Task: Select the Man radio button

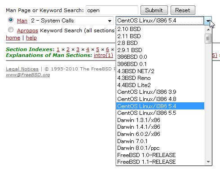Action: [11, 20]
